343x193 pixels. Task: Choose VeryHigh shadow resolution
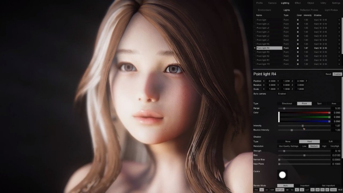click(x=335, y=146)
